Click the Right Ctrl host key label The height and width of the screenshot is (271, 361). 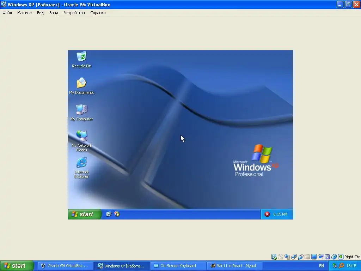click(352, 257)
